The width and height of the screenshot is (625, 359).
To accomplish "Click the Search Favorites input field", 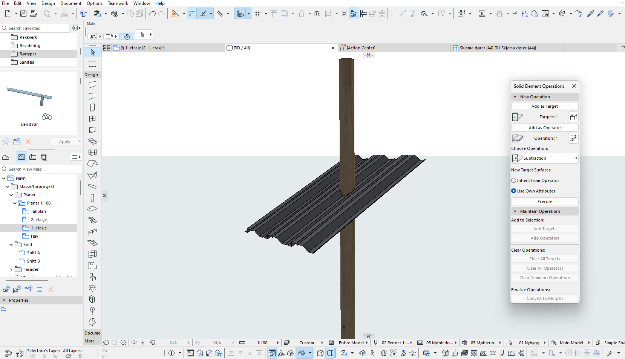I will [x=37, y=28].
